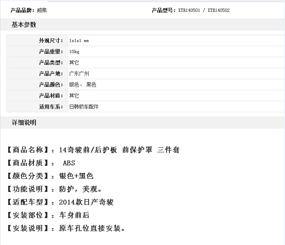Click the 产品类型 row label

click(51, 63)
